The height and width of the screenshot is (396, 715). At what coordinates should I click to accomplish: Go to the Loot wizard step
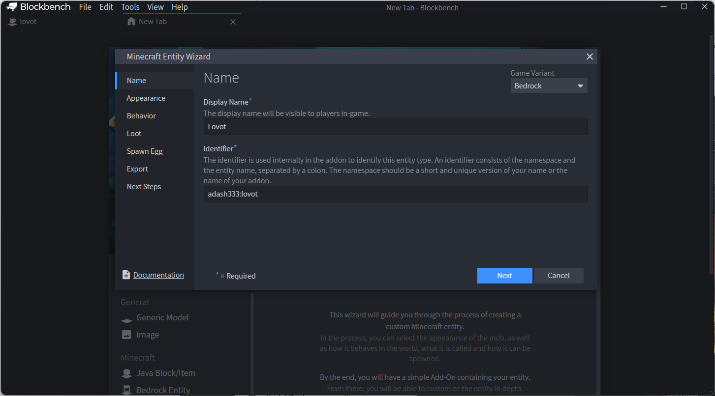point(155,134)
